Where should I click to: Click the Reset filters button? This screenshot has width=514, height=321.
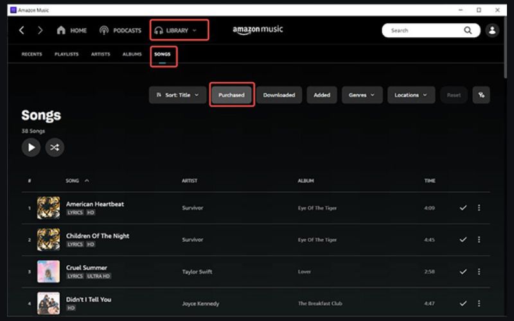[454, 95]
